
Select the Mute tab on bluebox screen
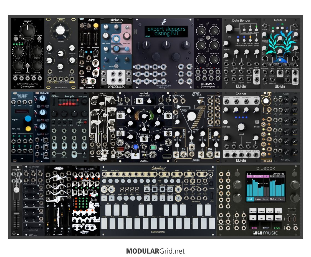pyautogui.click(x=273, y=199)
